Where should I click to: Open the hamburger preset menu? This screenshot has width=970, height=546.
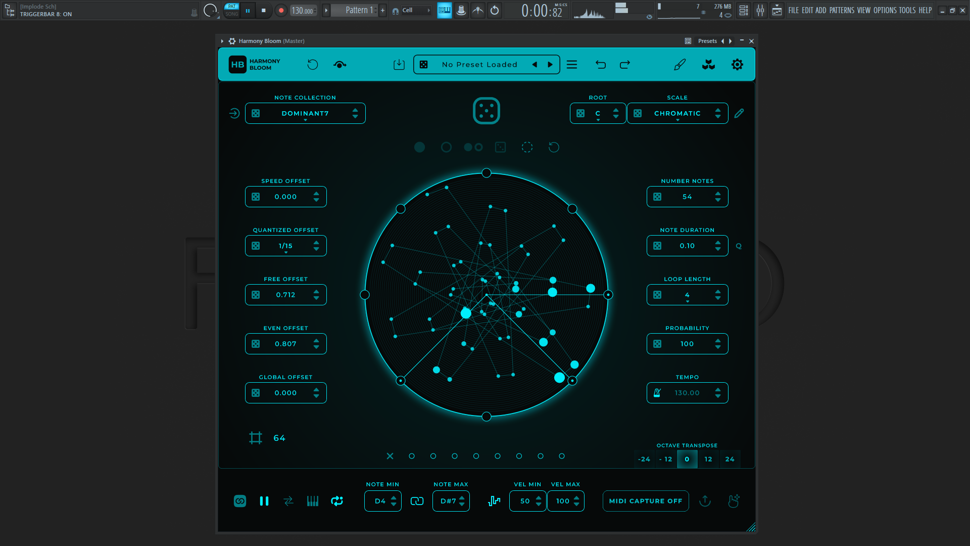coord(572,65)
